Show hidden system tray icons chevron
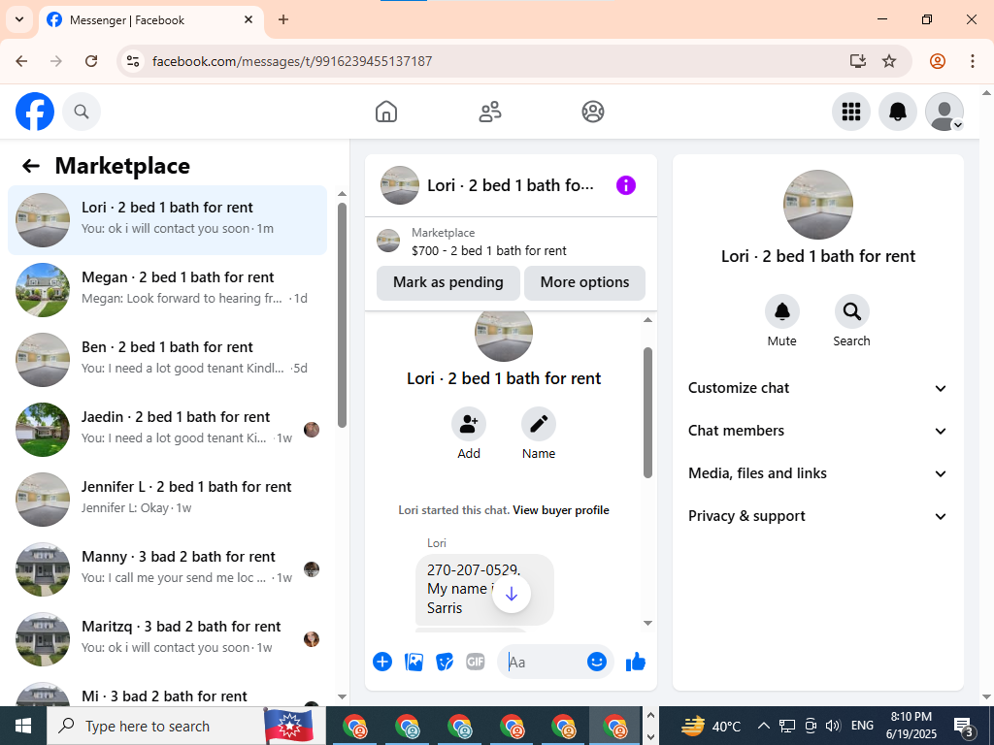994x745 pixels. (x=764, y=726)
